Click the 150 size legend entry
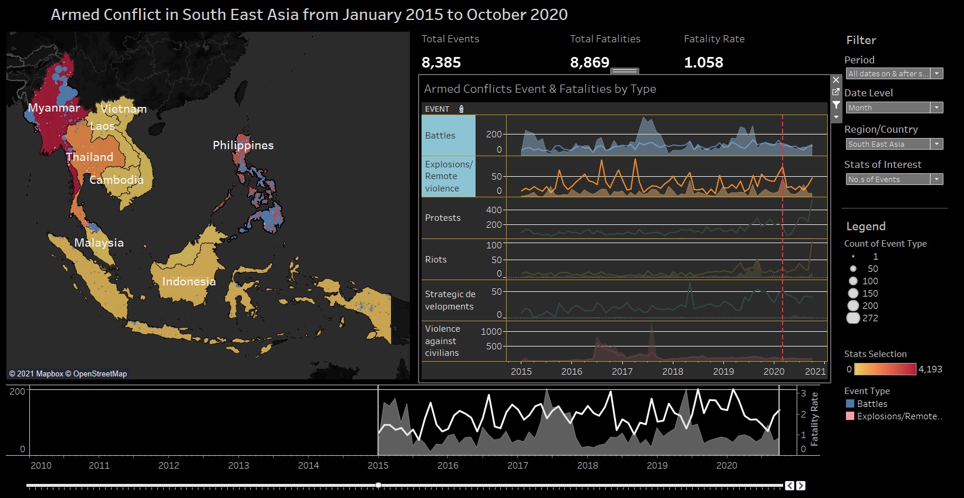Screen dimensions: 964x498 [863, 294]
